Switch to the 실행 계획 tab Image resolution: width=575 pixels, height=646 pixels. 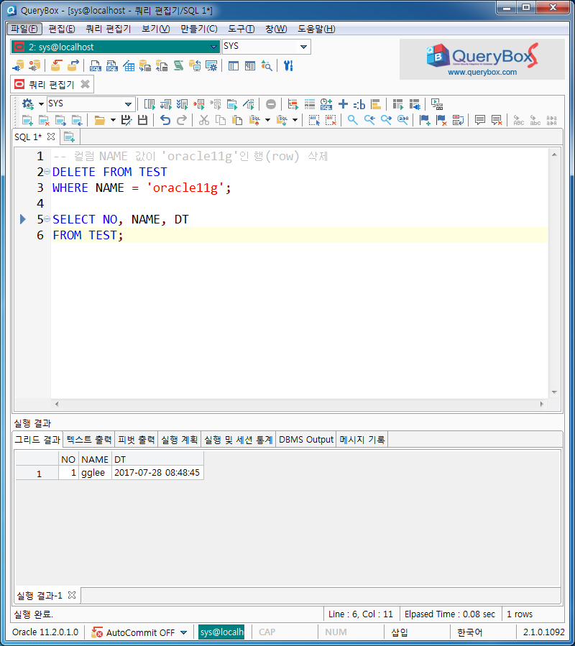(179, 440)
